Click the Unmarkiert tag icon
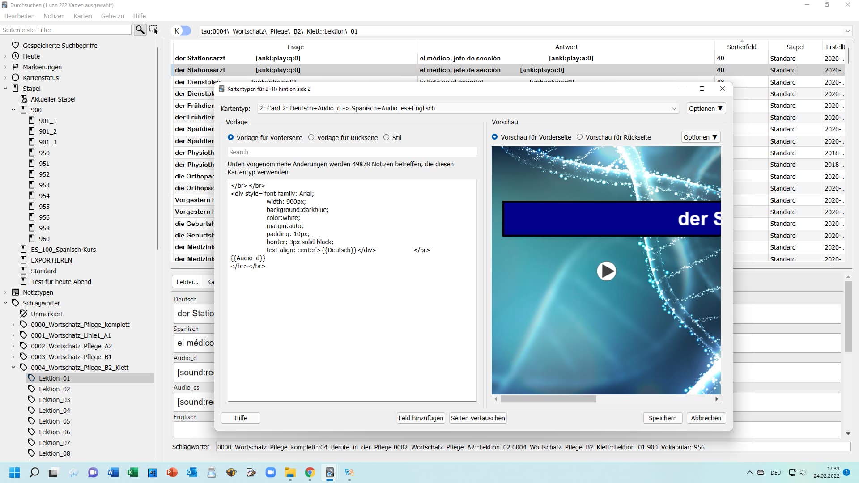 pyautogui.click(x=24, y=314)
